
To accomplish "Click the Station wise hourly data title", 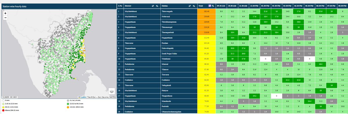I will coord(14,6).
